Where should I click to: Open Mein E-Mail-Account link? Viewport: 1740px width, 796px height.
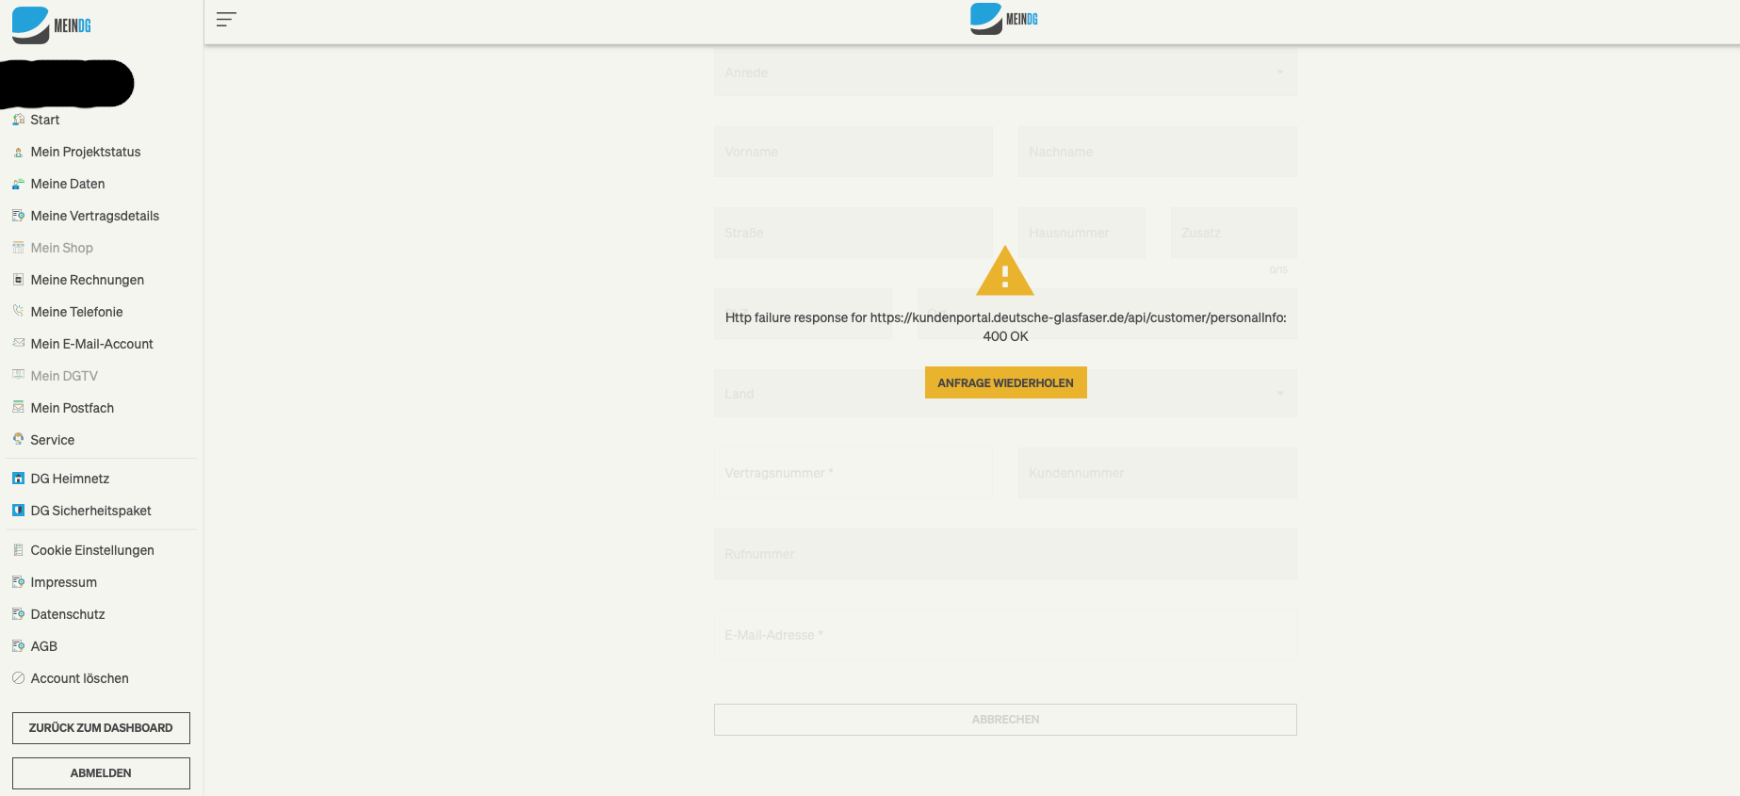coord(92,344)
